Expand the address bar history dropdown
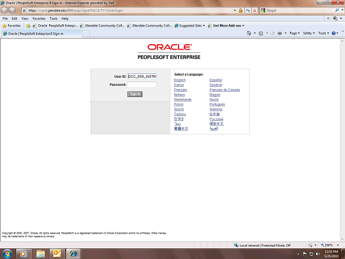This screenshot has height=259, width=345. (235, 10)
